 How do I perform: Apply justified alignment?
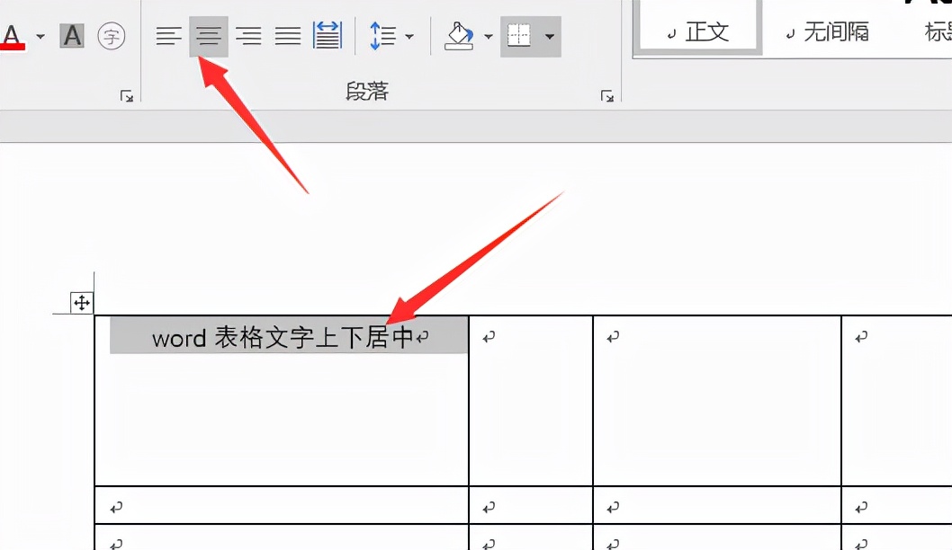coord(287,36)
